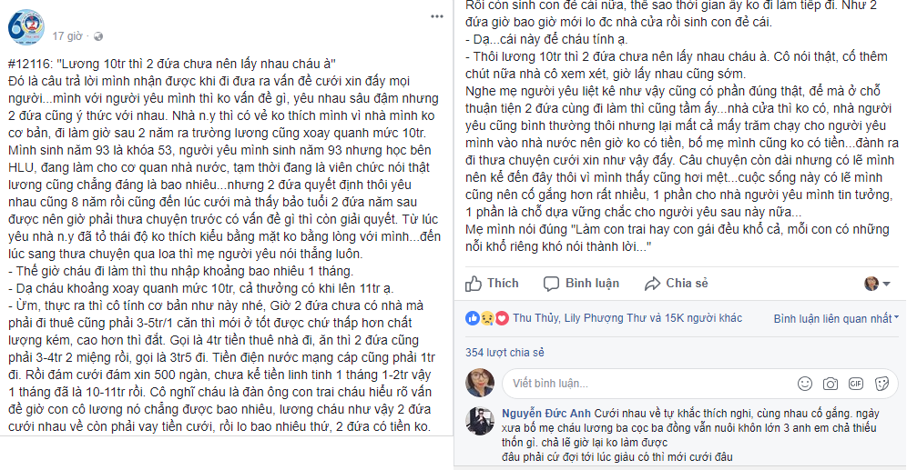Click the Bình luận comment bubble icon
This screenshot has height=470, width=907.
click(551, 283)
